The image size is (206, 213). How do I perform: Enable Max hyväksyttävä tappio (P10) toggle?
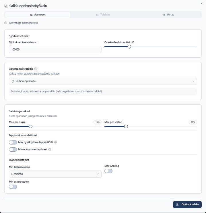[x=13, y=142]
